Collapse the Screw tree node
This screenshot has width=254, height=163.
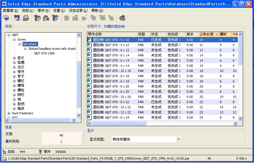[14, 39]
